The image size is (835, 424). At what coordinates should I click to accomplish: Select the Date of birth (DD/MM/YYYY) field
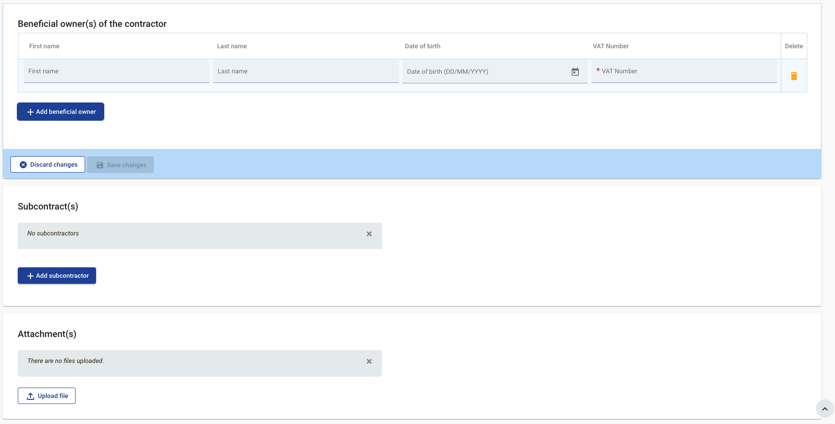(x=485, y=72)
